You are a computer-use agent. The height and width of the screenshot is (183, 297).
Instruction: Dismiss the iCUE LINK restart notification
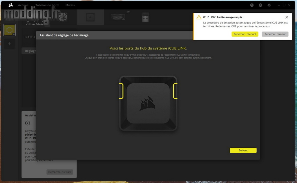pyautogui.click(x=287, y=17)
